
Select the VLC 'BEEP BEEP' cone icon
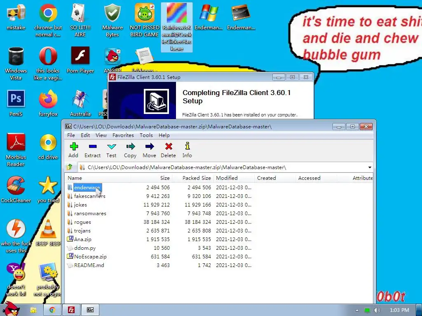coord(48,233)
